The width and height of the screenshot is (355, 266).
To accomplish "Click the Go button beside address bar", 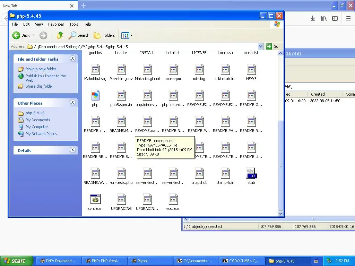I will [x=272, y=46].
